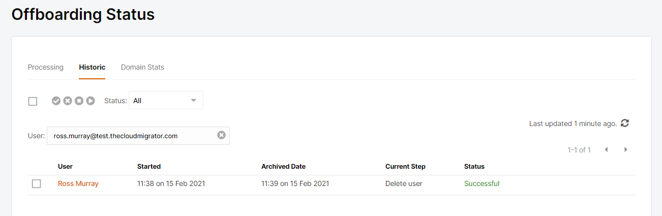Sort by the Archived Date column header
This screenshot has height=216, width=662.
[284, 166]
